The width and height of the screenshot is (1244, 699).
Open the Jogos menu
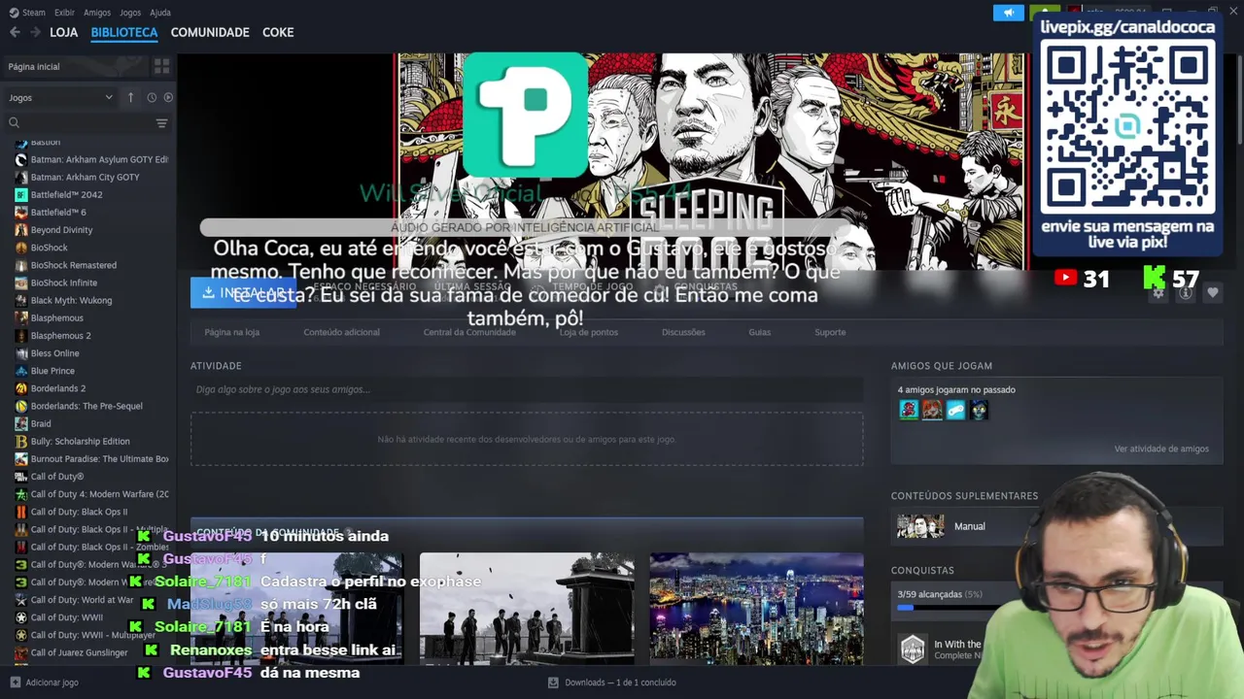130,13
